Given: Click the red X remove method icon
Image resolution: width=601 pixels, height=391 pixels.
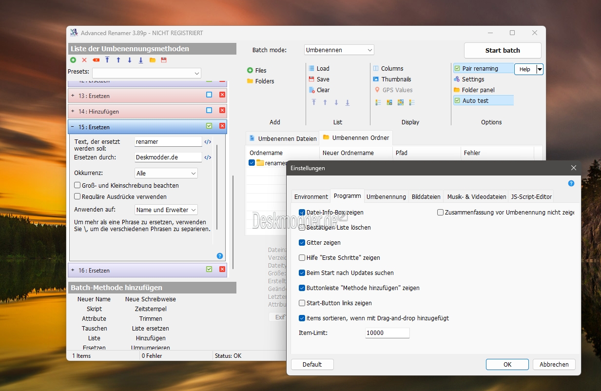Looking at the screenshot, I should pos(84,60).
